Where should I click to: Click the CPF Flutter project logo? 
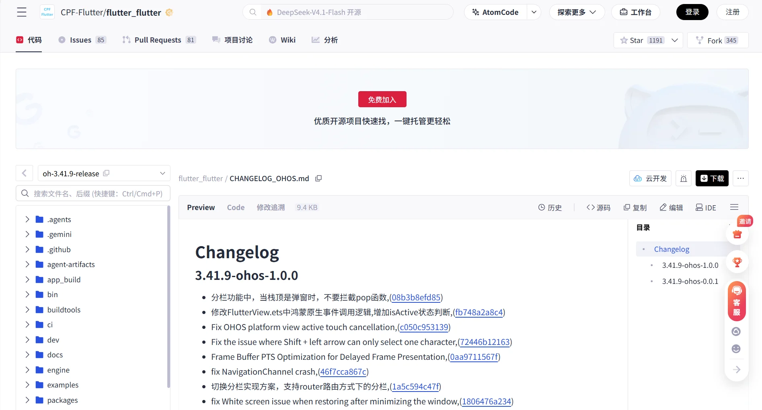47,12
